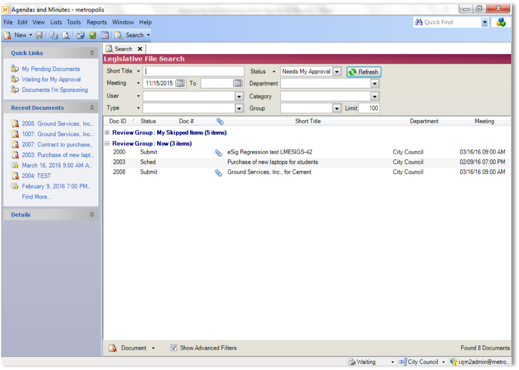The height and width of the screenshot is (370, 519).
Task: Open the Meeting start date calendar picker
Action: 180,83
